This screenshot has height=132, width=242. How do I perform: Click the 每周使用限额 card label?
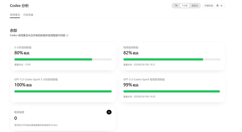coord(131,47)
